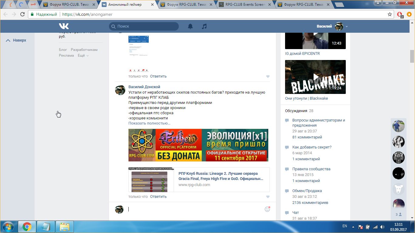Open Вопросы администраторам и предложения discussion
The height and width of the screenshot is (233, 415).
coord(319,123)
